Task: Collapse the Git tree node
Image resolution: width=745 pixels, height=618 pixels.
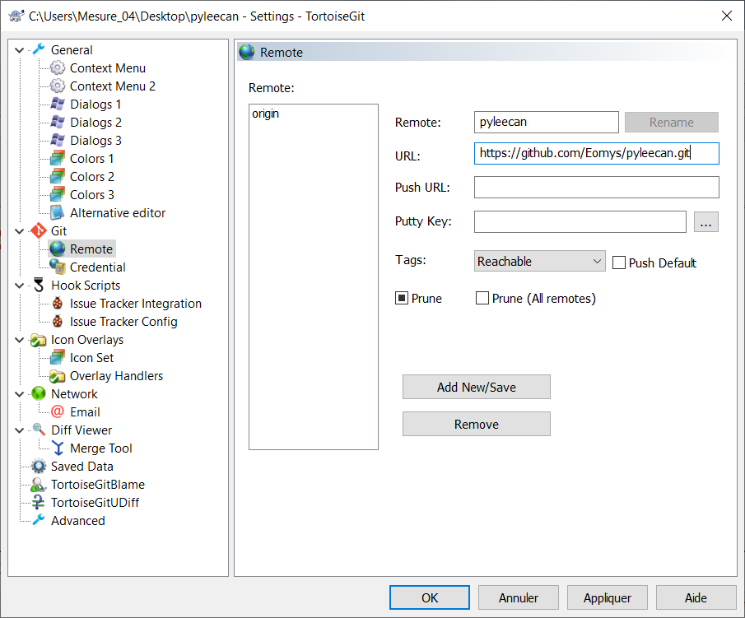Action: click(x=20, y=231)
